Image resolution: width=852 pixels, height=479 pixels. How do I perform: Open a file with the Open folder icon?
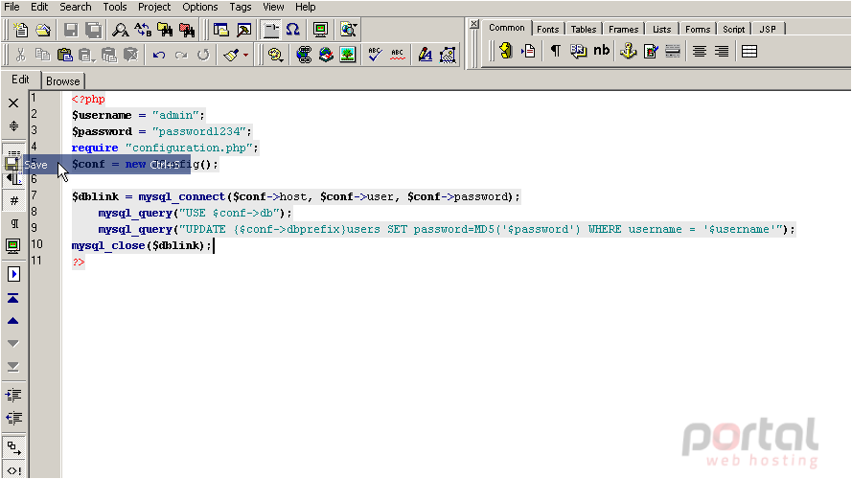(43, 30)
